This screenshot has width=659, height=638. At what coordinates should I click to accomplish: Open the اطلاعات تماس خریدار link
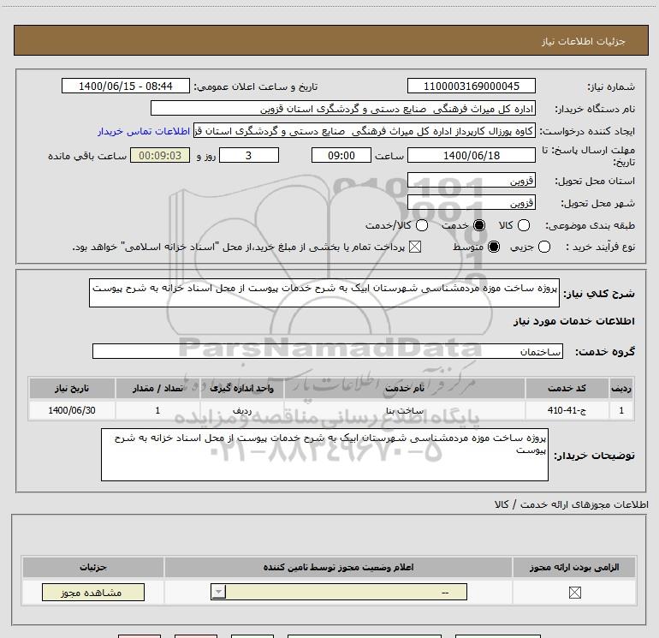144,131
